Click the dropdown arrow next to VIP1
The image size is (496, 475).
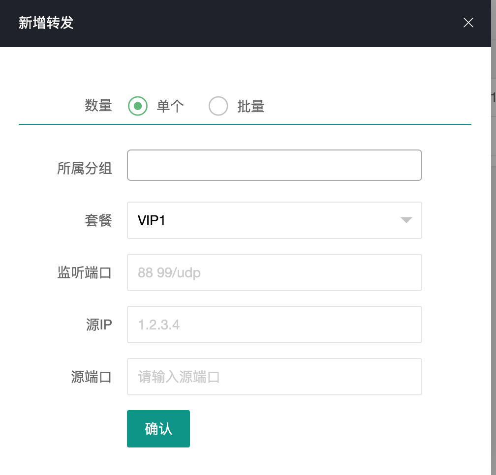point(406,220)
